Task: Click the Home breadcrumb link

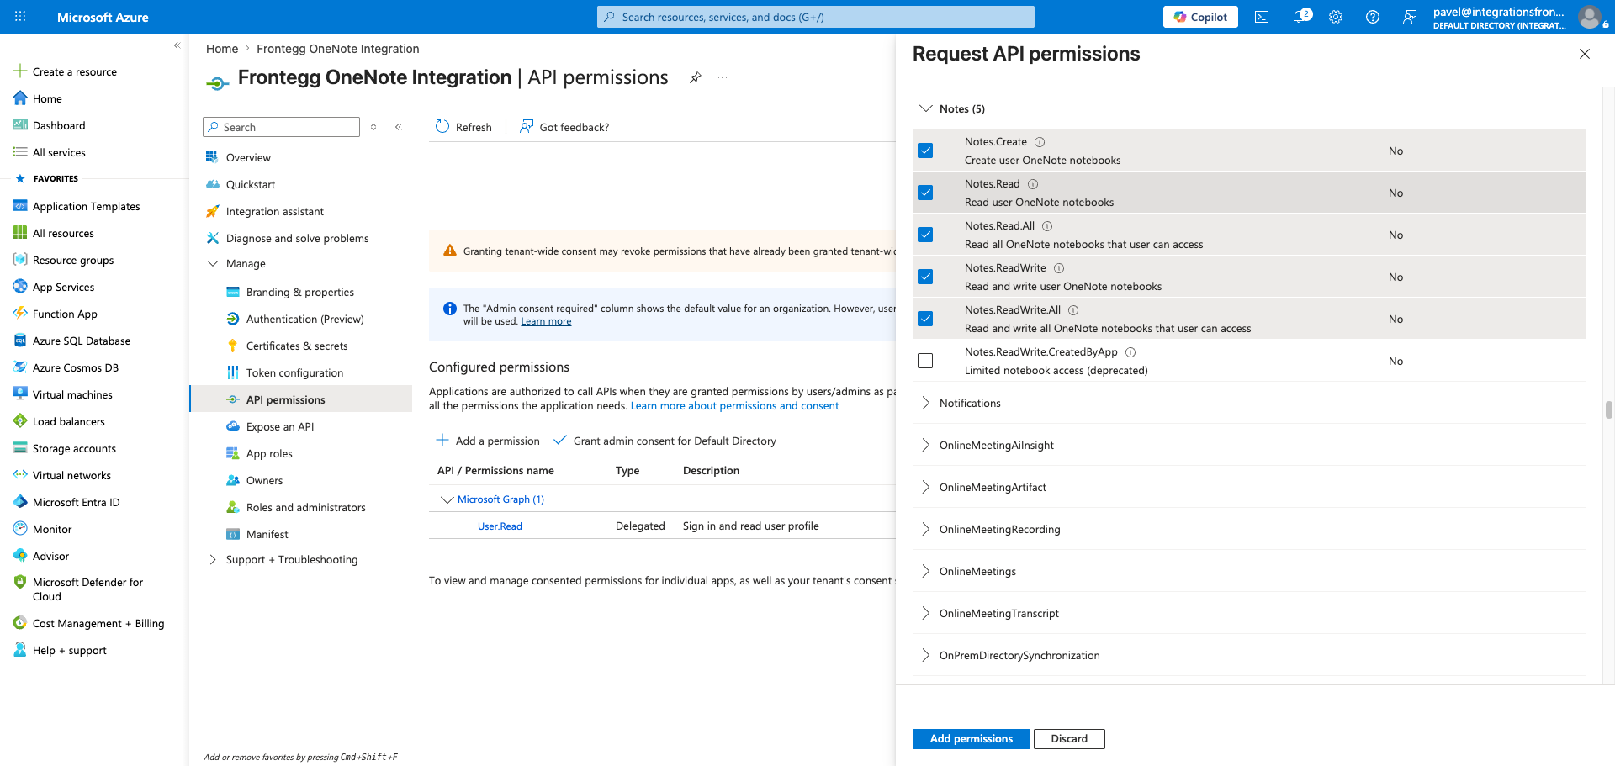Action: point(222,49)
